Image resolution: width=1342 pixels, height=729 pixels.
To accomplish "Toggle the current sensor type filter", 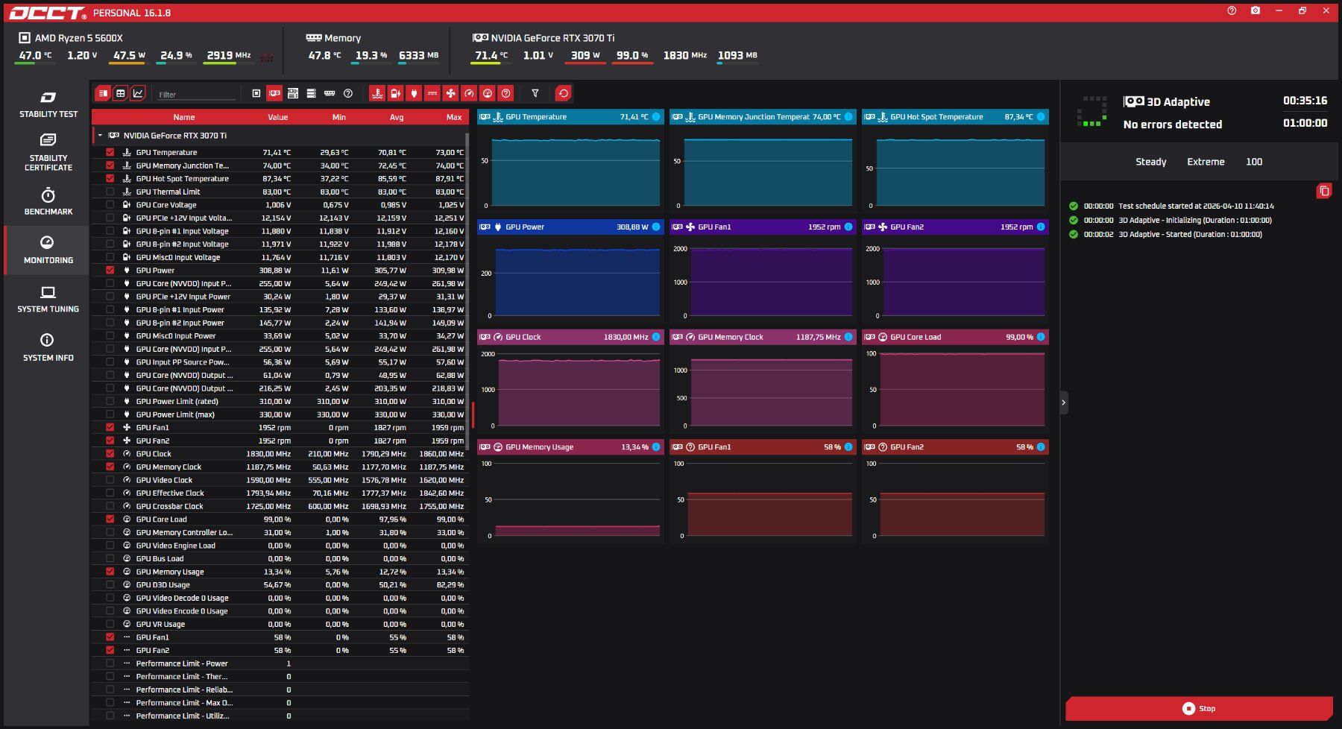I will [x=432, y=93].
